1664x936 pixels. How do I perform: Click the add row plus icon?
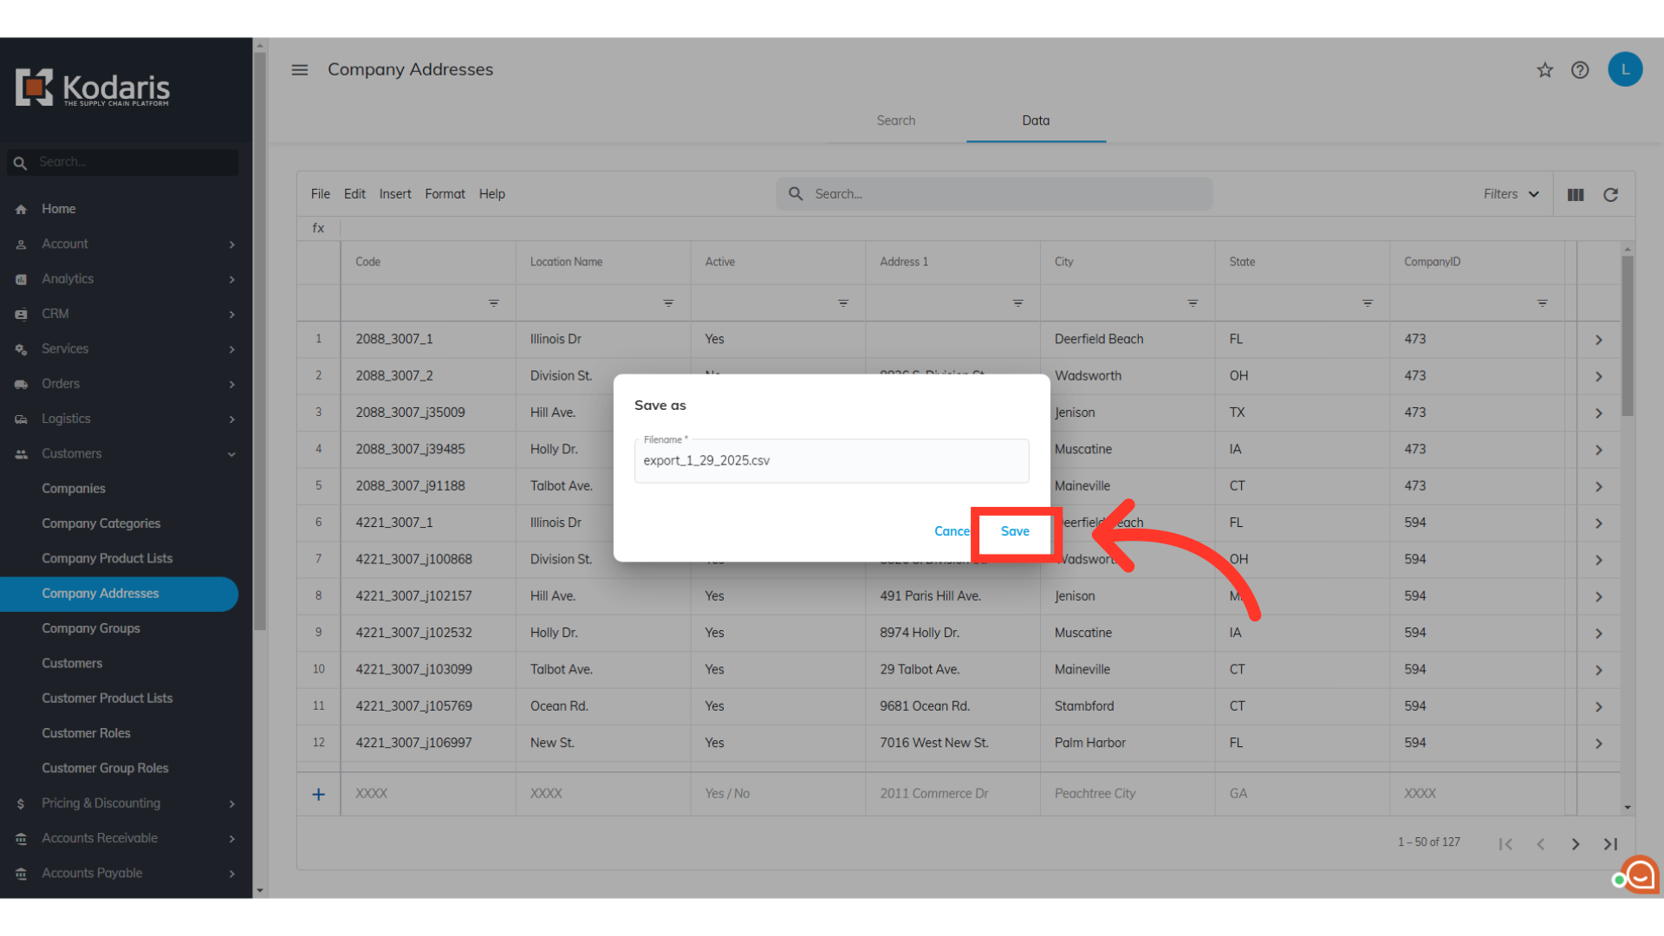tap(318, 794)
